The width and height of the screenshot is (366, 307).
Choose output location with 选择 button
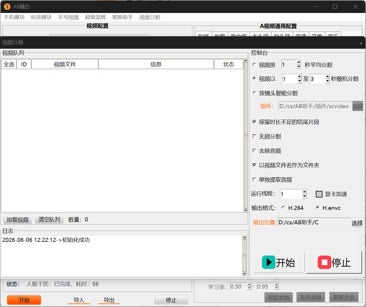click(x=357, y=223)
